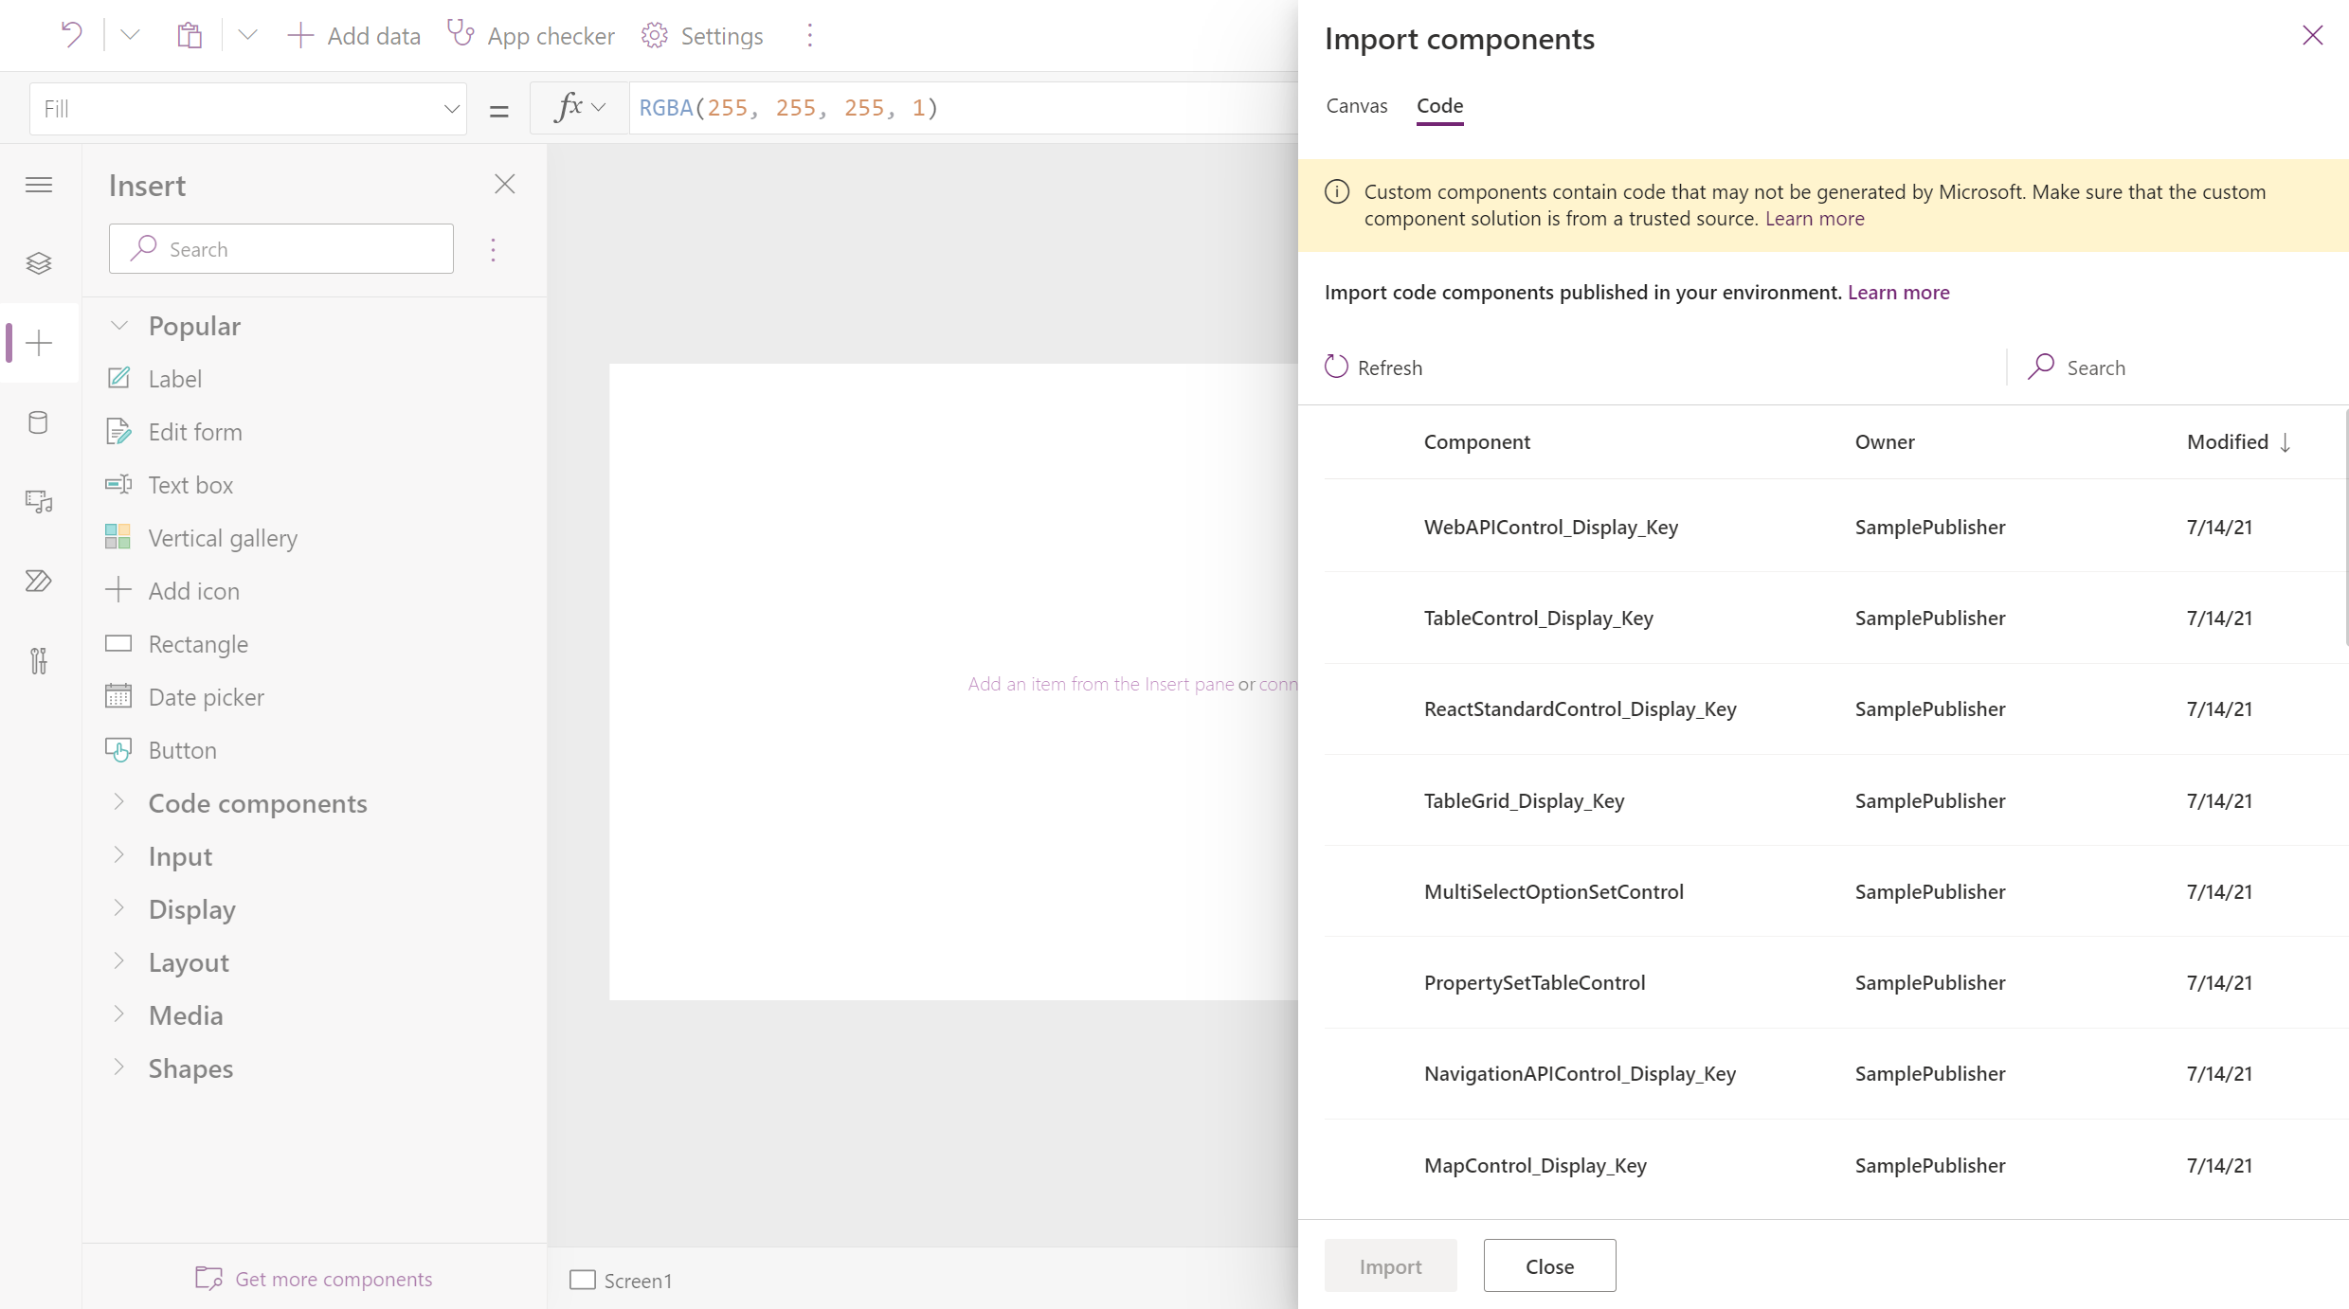Select the Code tab
Viewport: 2349px width, 1309px height.
[1438, 105]
